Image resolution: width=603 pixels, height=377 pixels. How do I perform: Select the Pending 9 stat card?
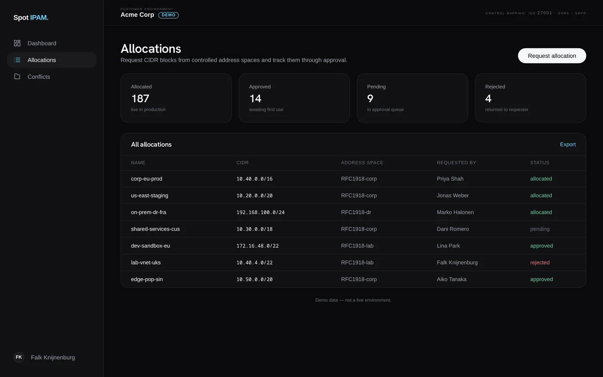coord(412,98)
